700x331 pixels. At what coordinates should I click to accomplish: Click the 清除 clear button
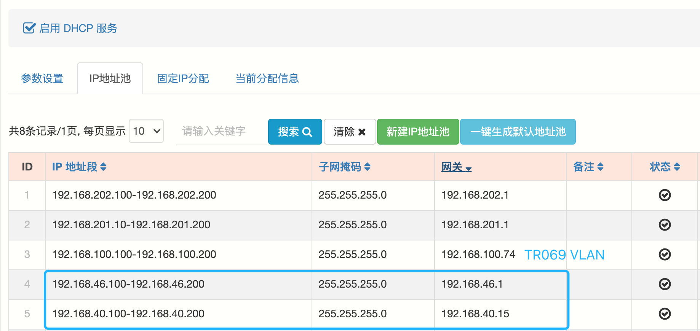point(350,132)
